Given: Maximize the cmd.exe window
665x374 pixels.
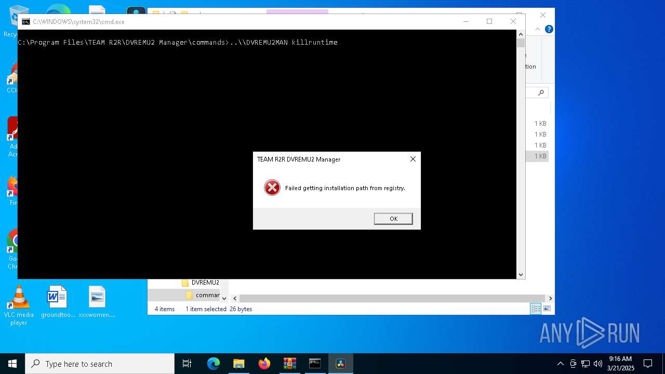Looking at the screenshot, I should (x=489, y=21).
